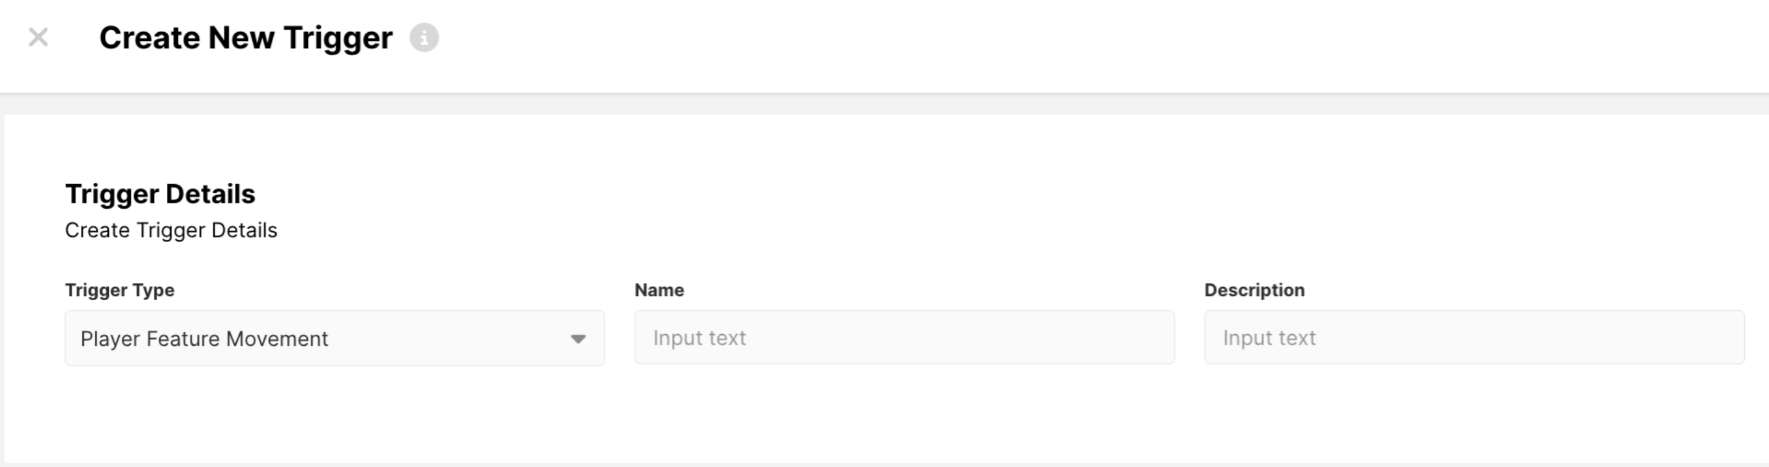Focus the Description input field
The height and width of the screenshot is (467, 1769).
1474,337
